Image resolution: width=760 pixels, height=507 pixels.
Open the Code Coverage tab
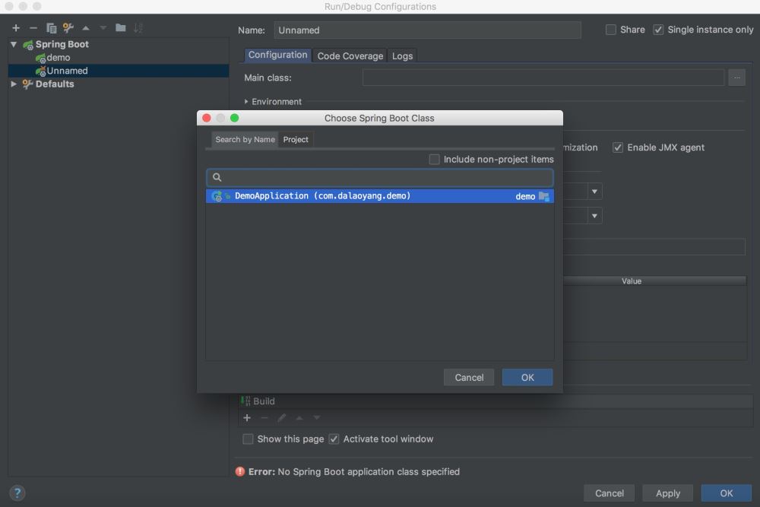(350, 56)
